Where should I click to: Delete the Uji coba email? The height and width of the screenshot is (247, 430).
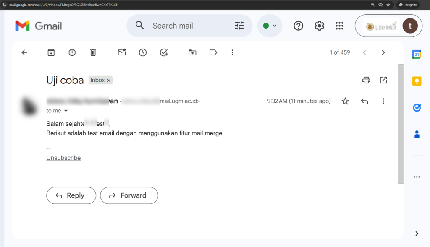93,52
